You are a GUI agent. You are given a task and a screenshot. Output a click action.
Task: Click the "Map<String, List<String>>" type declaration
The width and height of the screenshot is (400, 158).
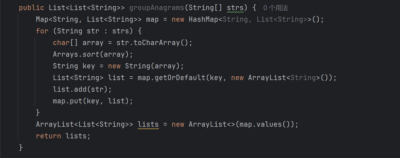tap(89, 20)
